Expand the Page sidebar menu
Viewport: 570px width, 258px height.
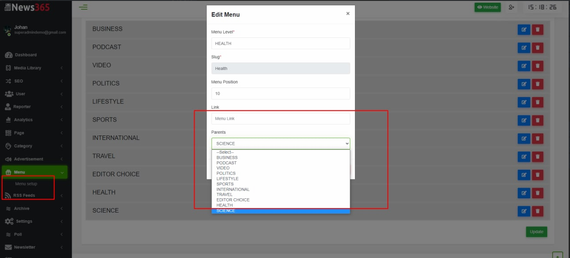(x=34, y=133)
